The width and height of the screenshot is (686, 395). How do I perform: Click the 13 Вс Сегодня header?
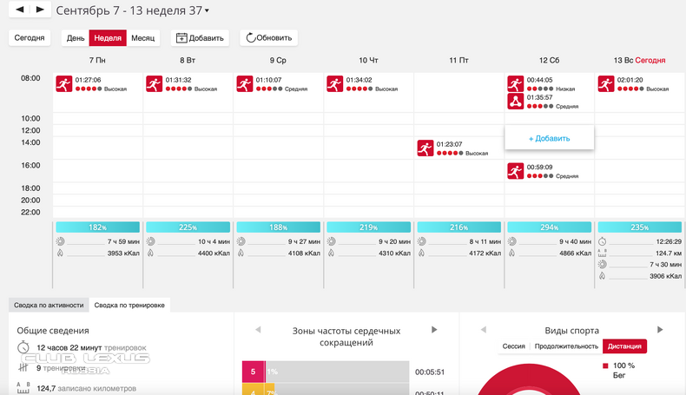click(639, 61)
